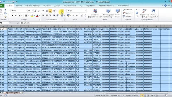The width and height of the screenshot is (172, 97).
Task: Click the undo button in quick access toolbar
Action: pos(4,2)
